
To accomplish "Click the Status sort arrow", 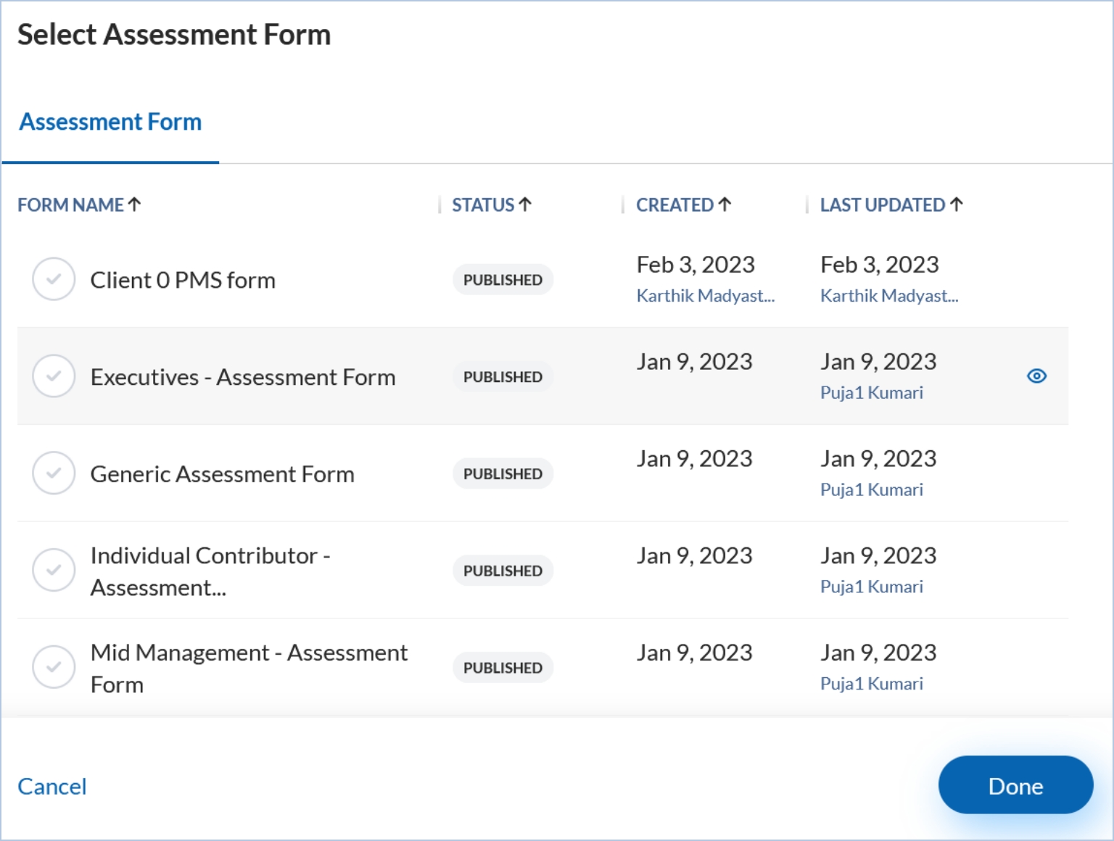I will point(526,205).
